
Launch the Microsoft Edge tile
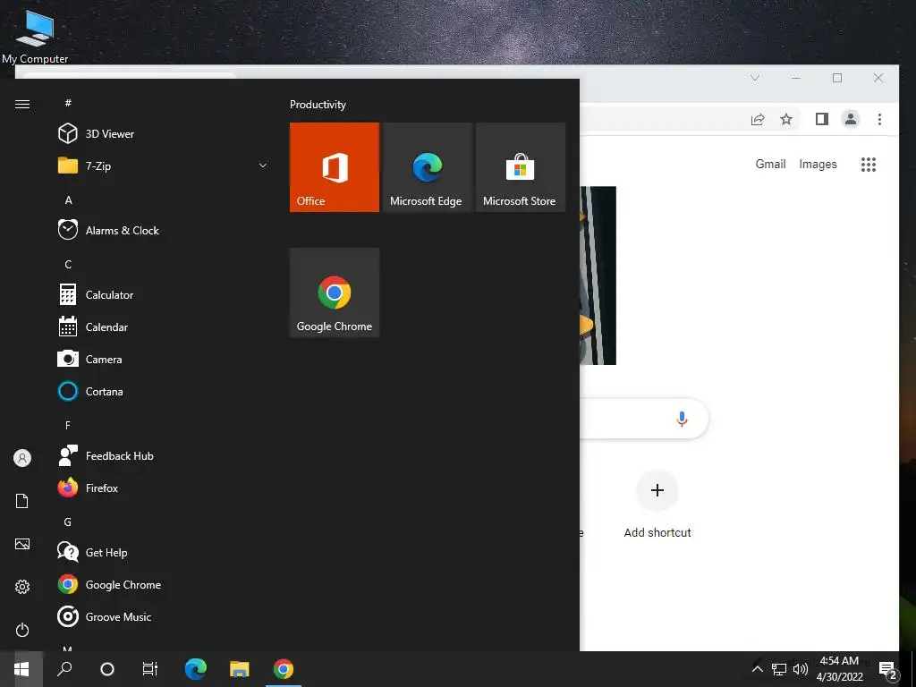coord(427,167)
